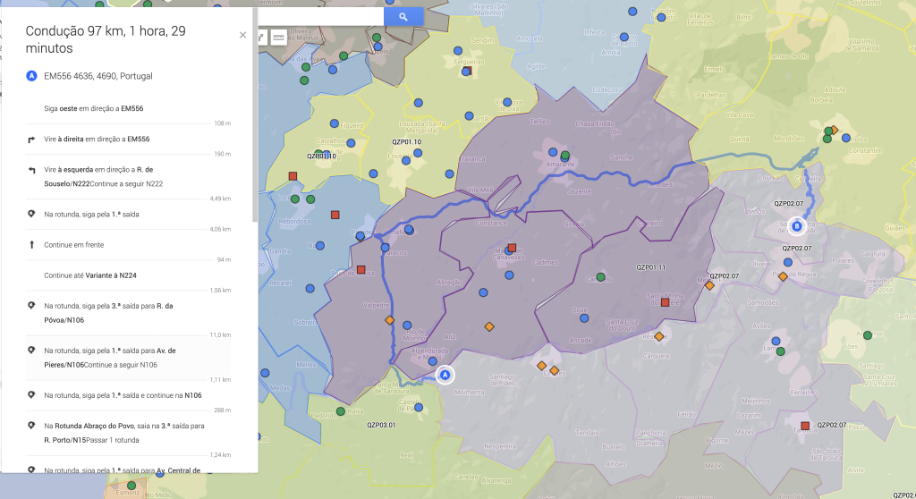Select the measure distance ruler tool

pyautogui.click(x=278, y=38)
